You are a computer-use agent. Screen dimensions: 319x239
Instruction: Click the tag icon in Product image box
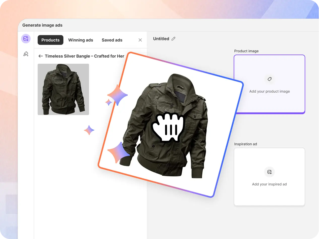click(x=269, y=79)
